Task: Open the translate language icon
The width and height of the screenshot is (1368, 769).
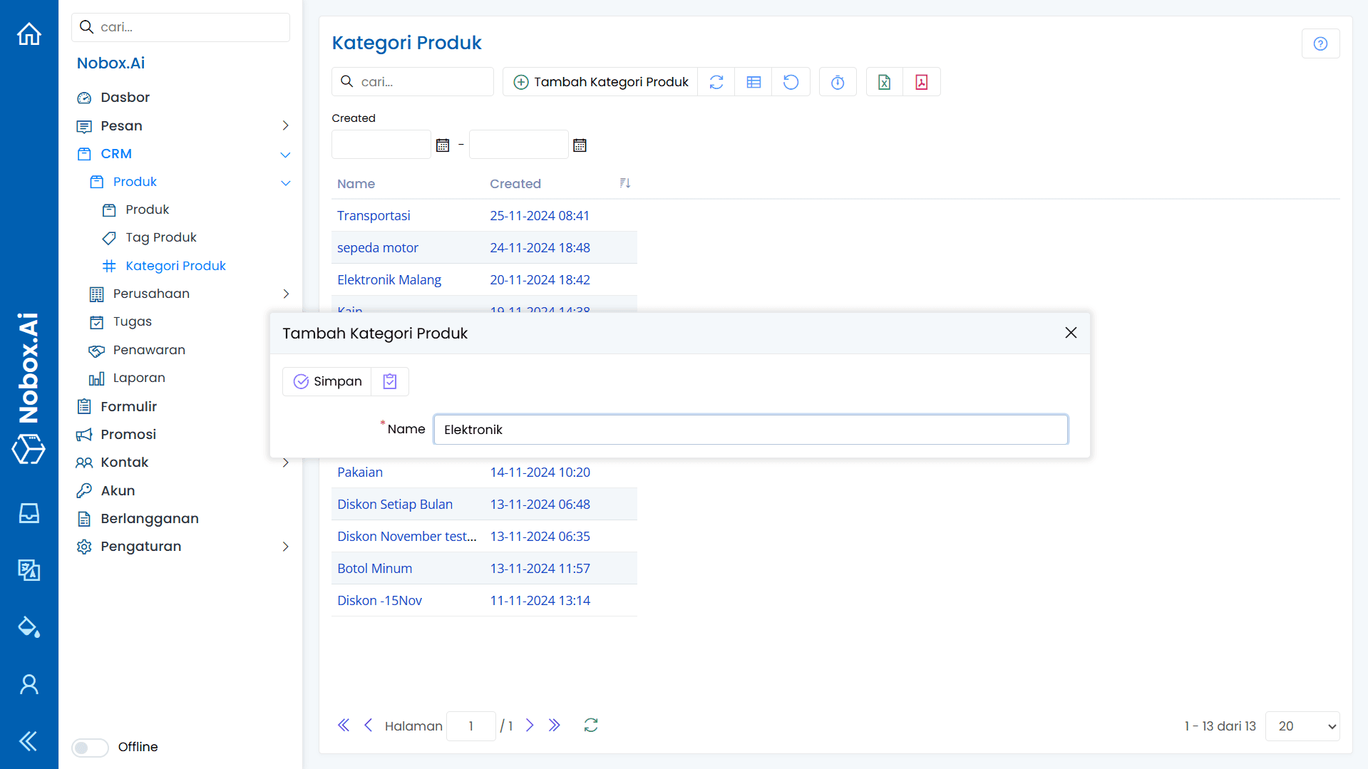Action: pos(29,569)
